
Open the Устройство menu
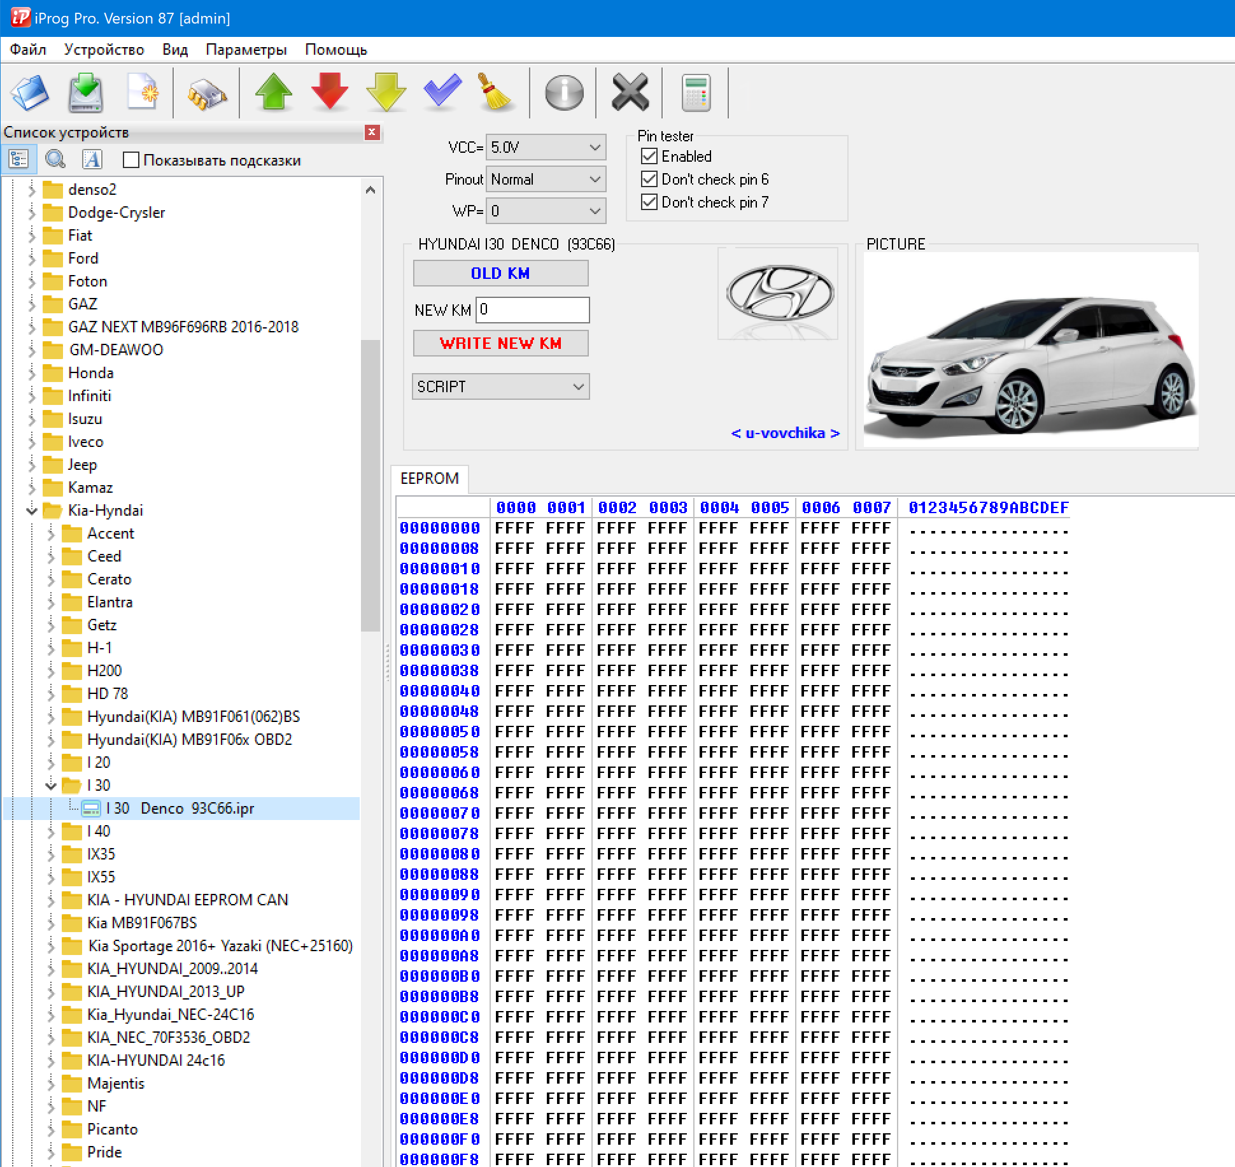[x=104, y=50]
